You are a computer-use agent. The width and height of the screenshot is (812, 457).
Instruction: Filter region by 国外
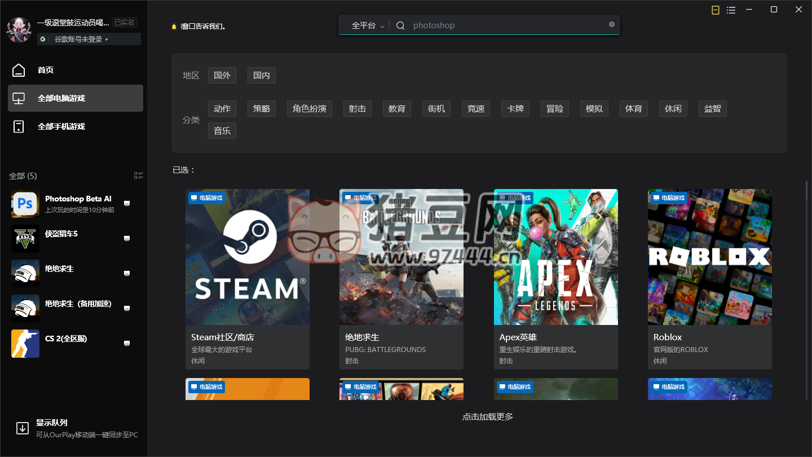point(222,76)
